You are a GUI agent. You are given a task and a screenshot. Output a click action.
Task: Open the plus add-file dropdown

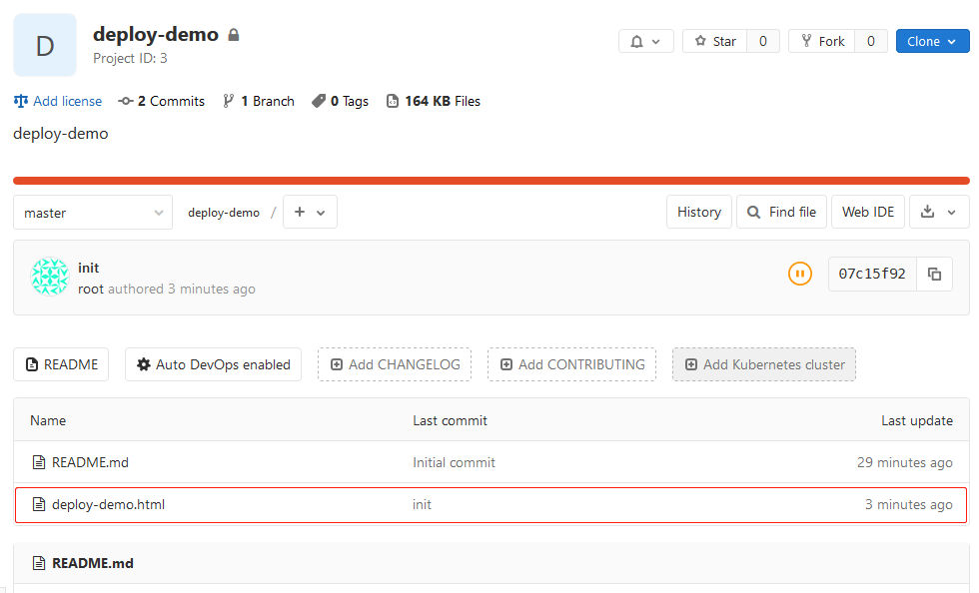(x=310, y=213)
